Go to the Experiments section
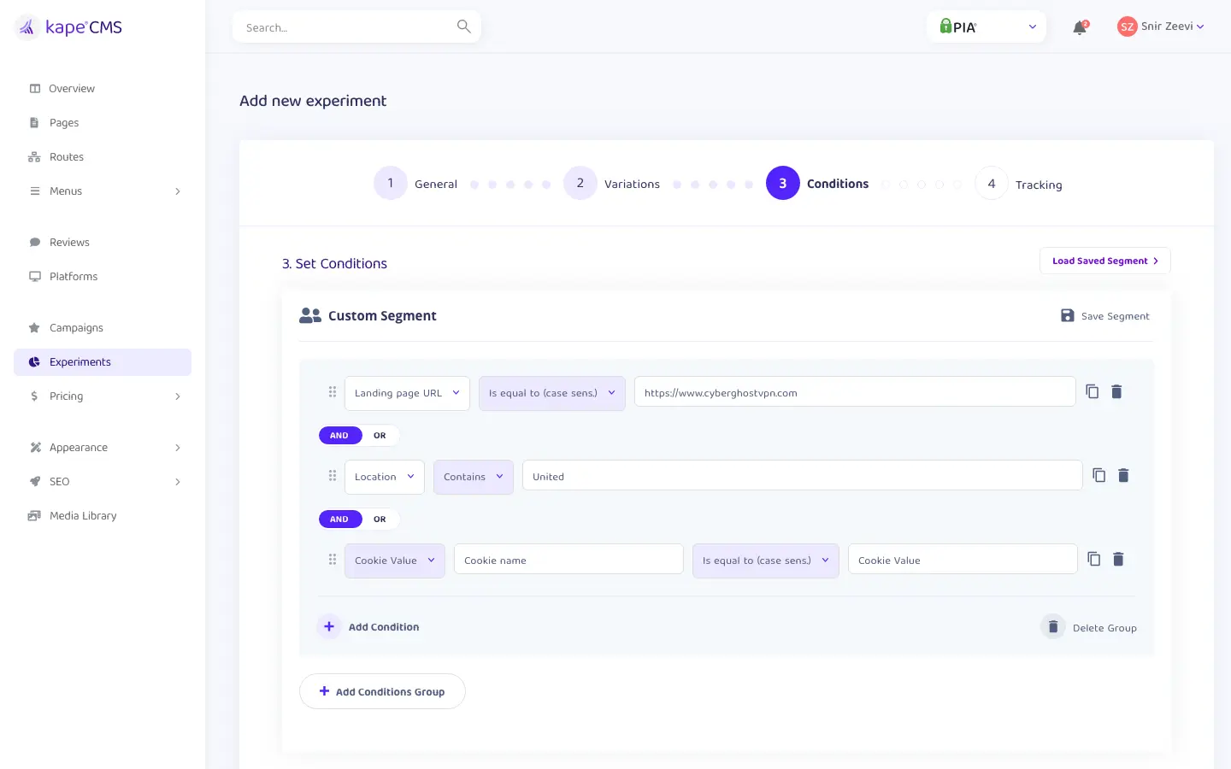The width and height of the screenshot is (1231, 769). [103, 361]
